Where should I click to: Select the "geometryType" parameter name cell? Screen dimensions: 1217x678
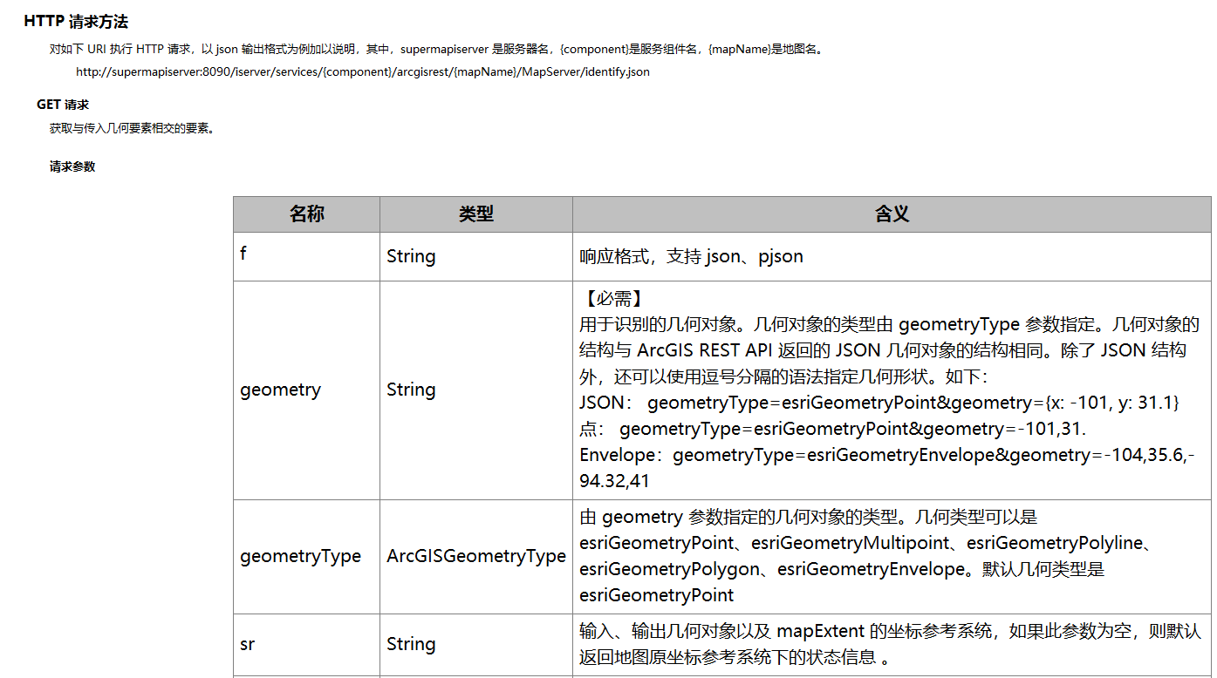[307, 556]
